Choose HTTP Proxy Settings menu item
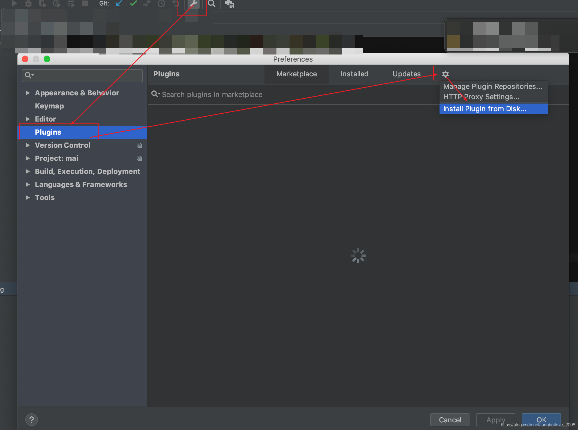 (493, 97)
